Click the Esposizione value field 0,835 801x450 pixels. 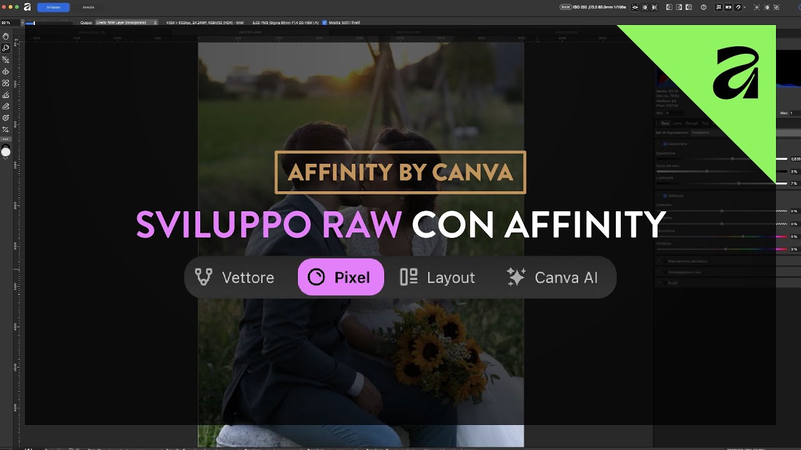pos(795,159)
